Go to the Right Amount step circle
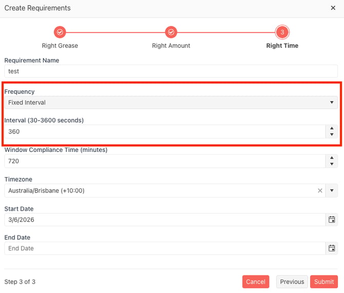Viewport: 344px width, 293px height. (171, 32)
